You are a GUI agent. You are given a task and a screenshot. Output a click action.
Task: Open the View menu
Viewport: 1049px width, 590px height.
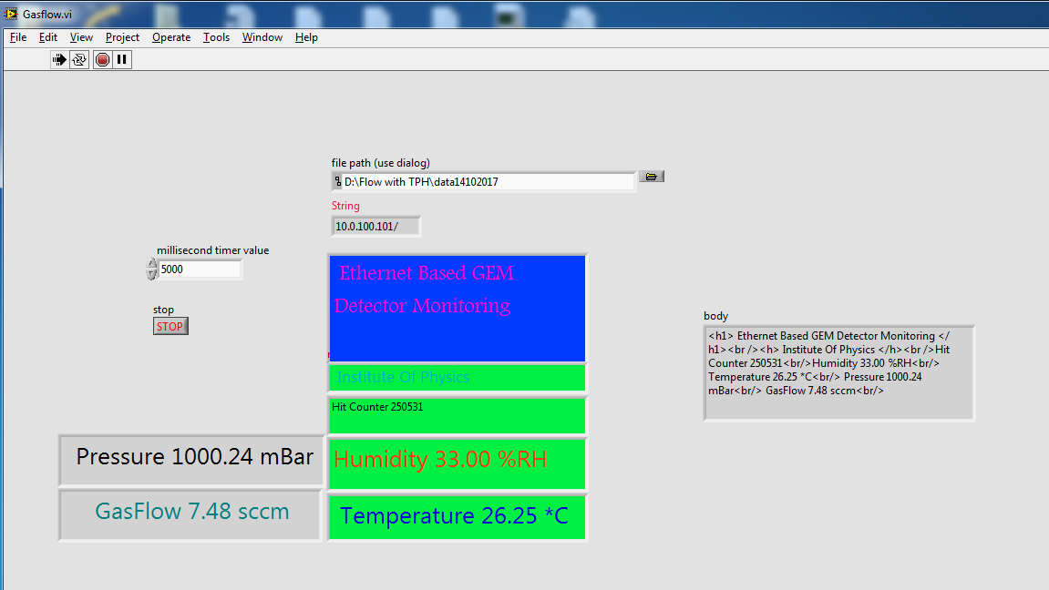pos(81,37)
